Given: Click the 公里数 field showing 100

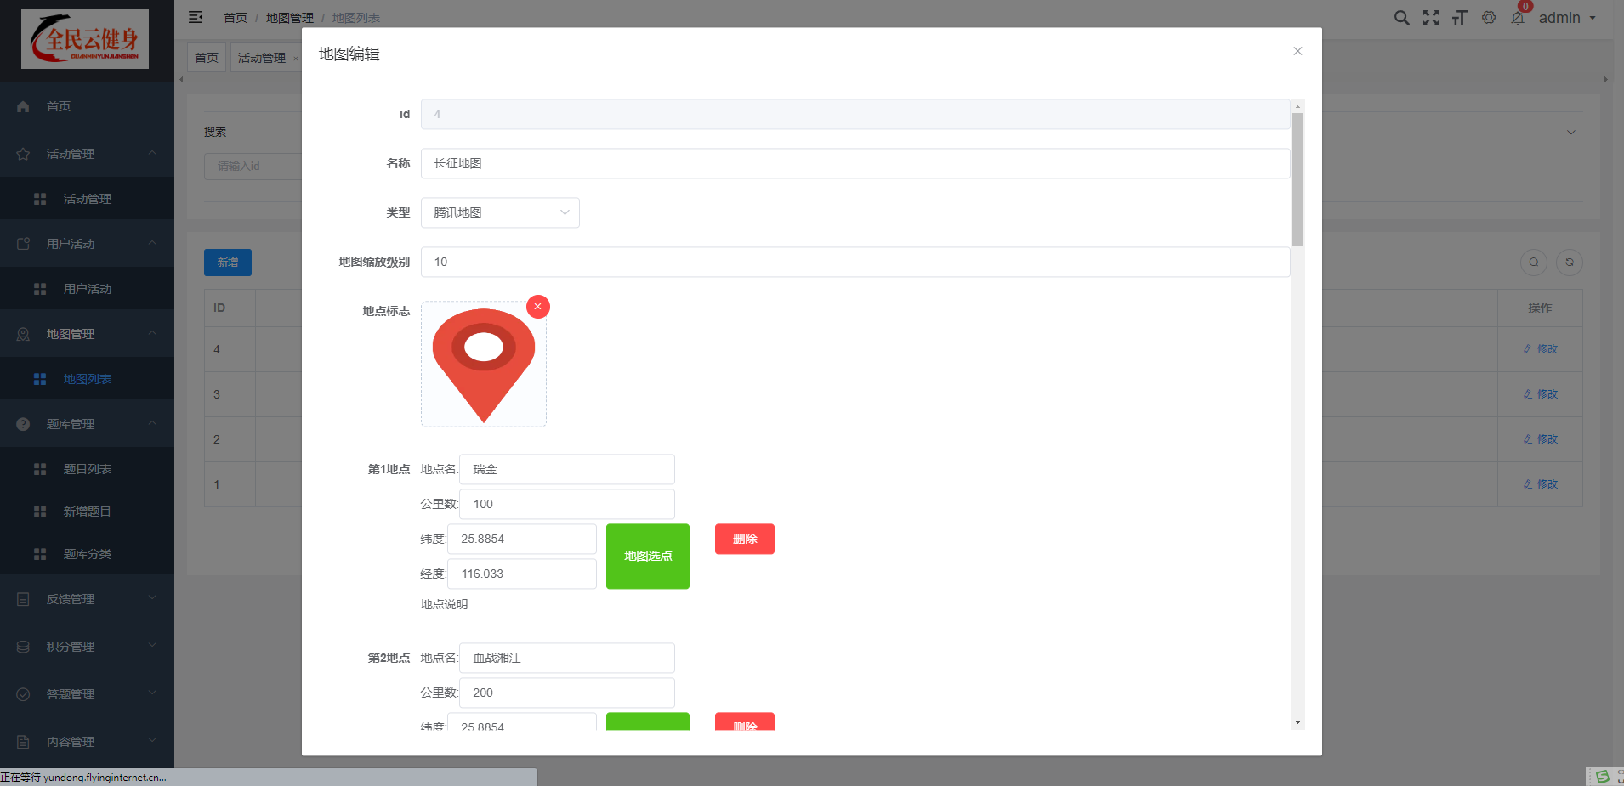Looking at the screenshot, I should coord(566,504).
